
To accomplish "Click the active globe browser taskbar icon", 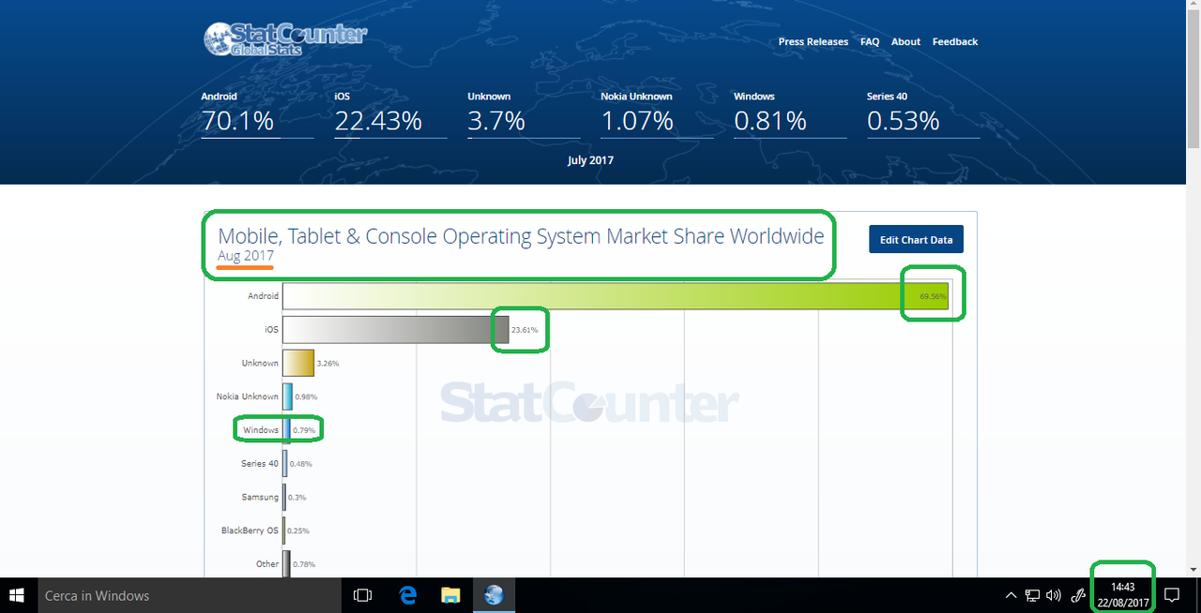I will (x=494, y=595).
